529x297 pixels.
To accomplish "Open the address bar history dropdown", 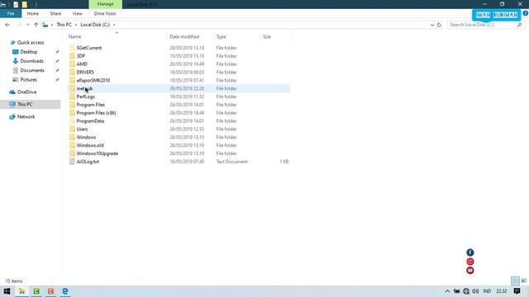I will click(432, 25).
